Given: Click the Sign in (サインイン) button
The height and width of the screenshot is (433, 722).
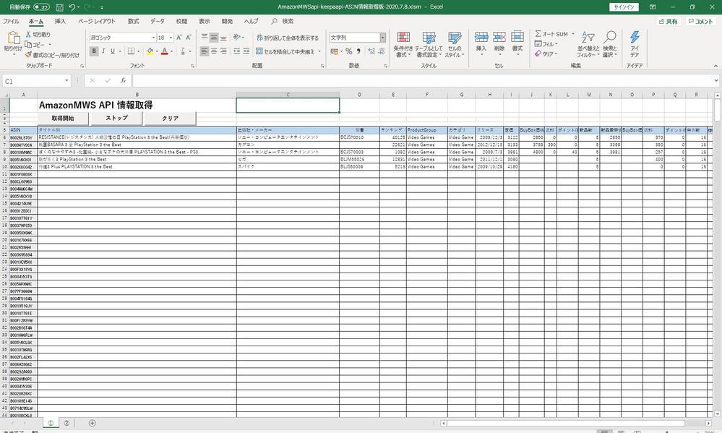Looking at the screenshot, I should [x=624, y=7].
